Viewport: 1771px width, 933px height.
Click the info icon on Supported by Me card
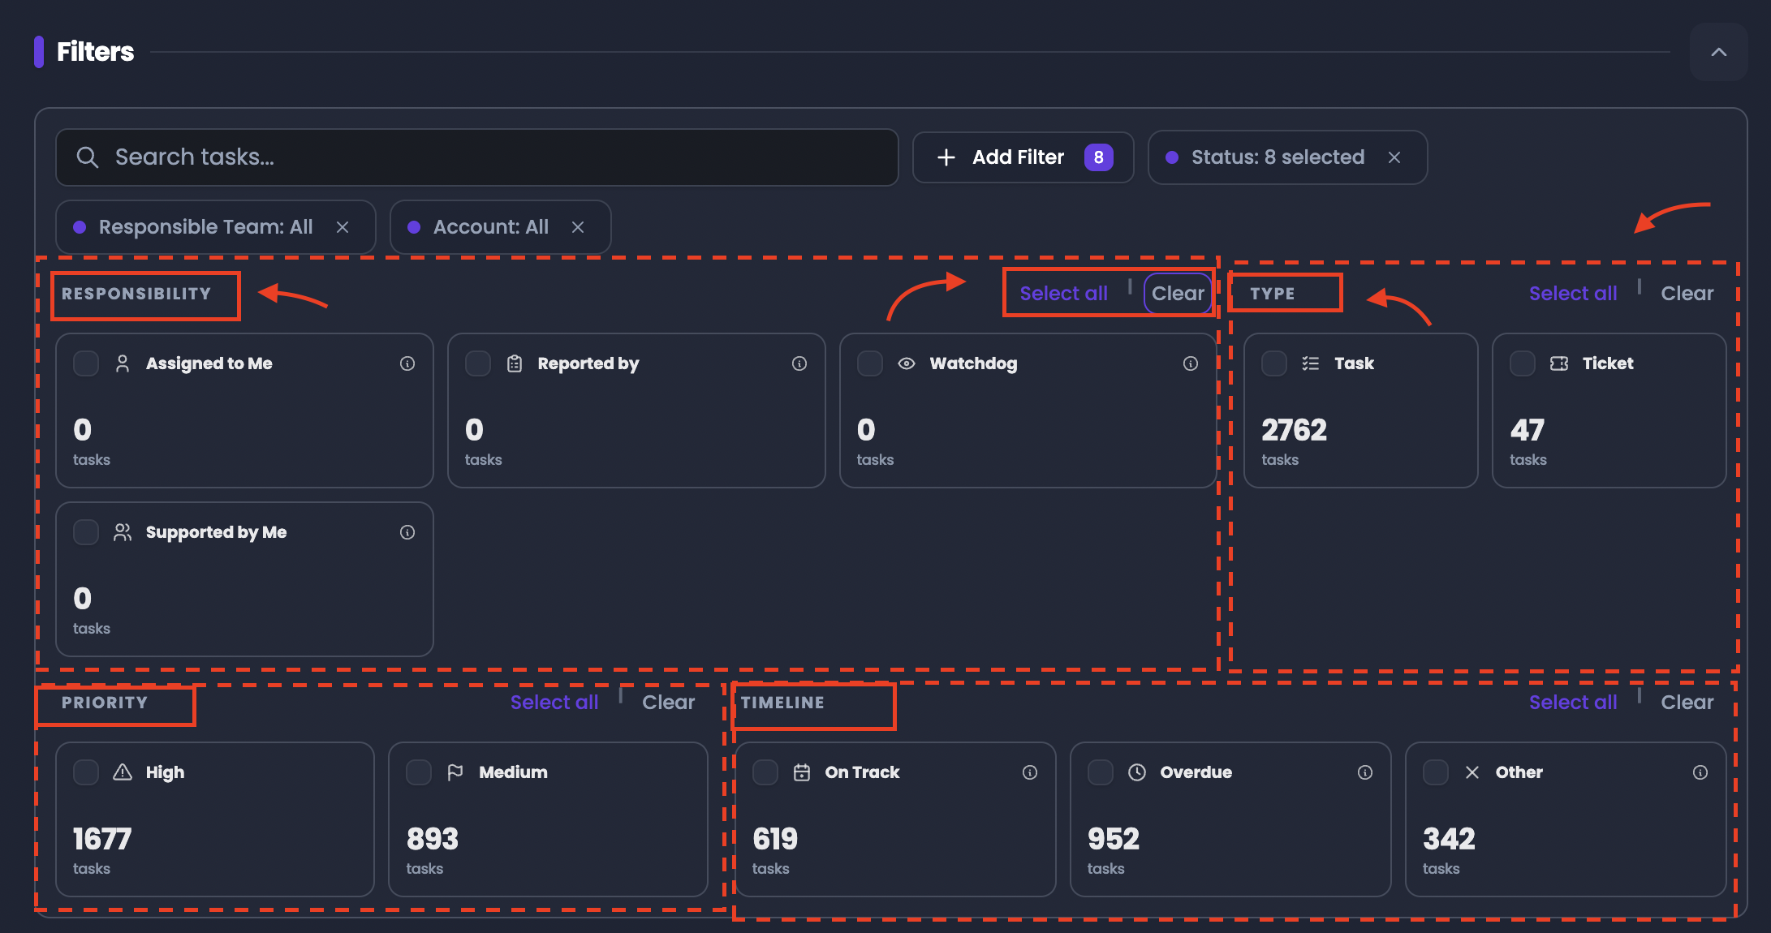tap(407, 532)
